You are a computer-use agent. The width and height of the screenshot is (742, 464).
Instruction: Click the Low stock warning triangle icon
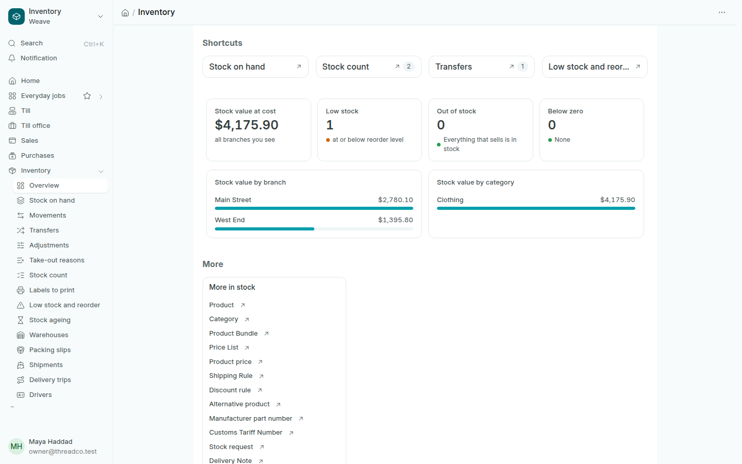coord(21,305)
